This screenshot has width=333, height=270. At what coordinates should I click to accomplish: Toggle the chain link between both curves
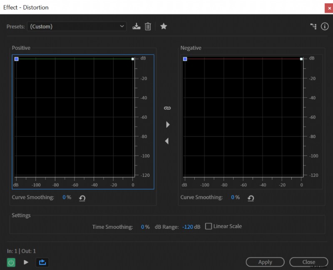(x=167, y=107)
